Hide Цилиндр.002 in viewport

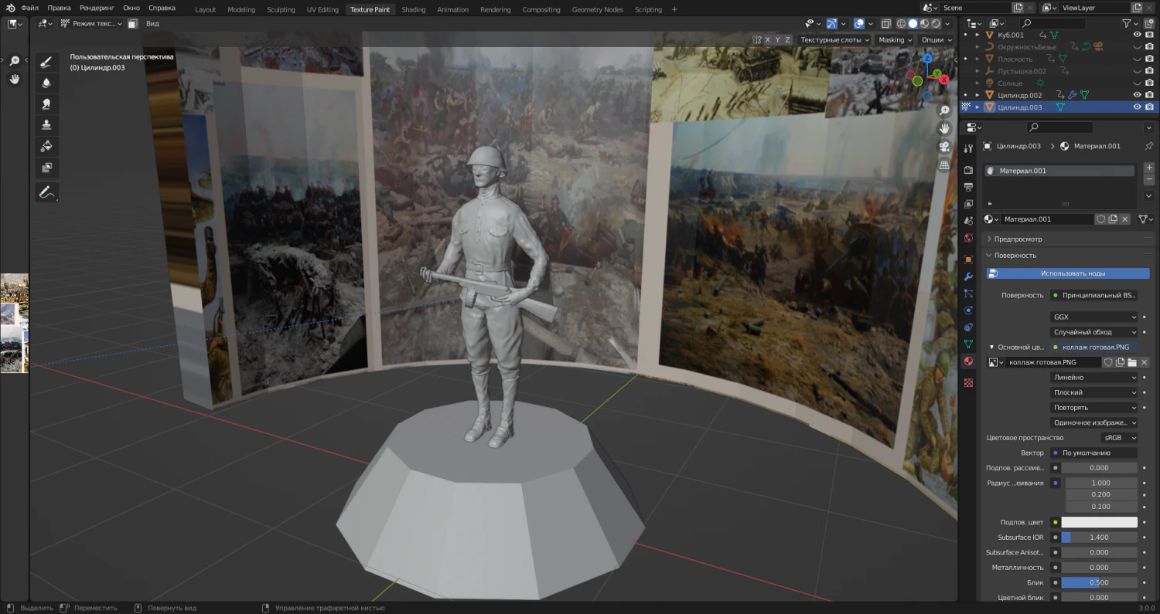pos(1137,95)
